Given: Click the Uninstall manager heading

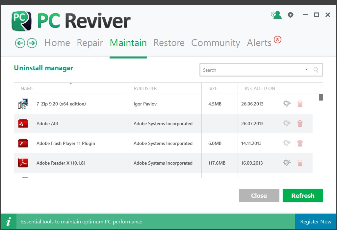Looking at the screenshot, I should pos(43,68).
